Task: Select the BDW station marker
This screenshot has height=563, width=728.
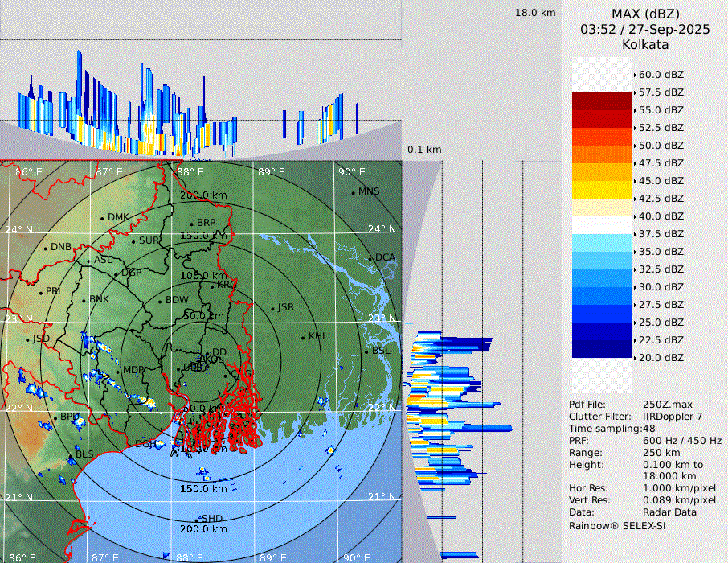Action: (x=160, y=301)
